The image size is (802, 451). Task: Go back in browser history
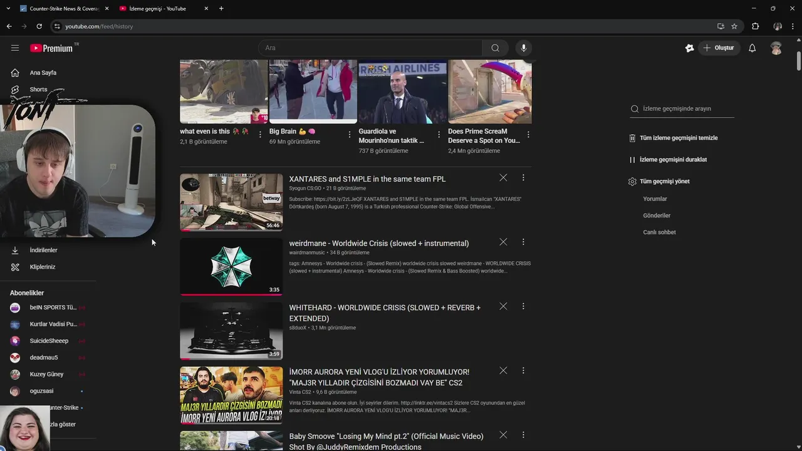[9, 26]
